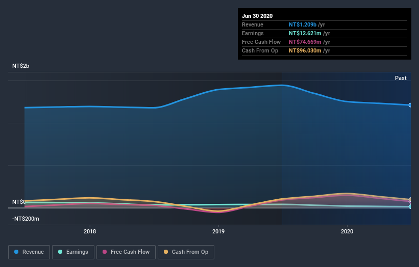Toggle the Cash From Op legend button
Screen dimensions: 419x267
click(186, 252)
